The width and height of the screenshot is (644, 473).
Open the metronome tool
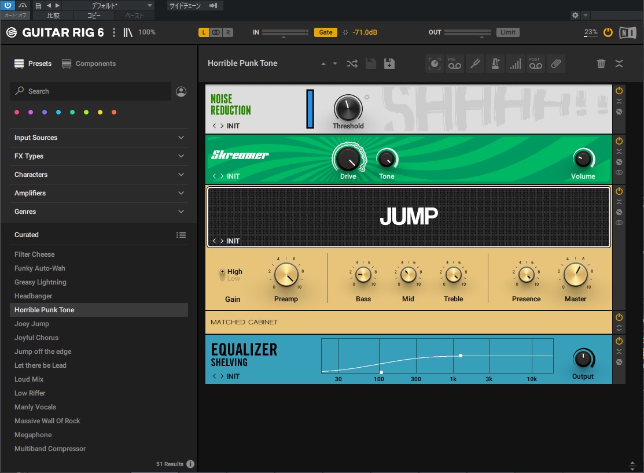[495, 64]
